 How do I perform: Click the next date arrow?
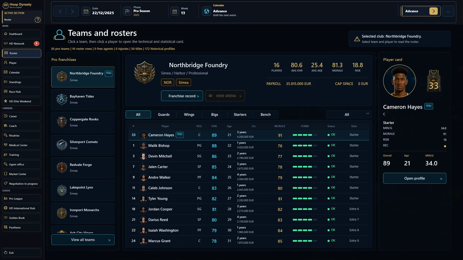click(72, 11)
